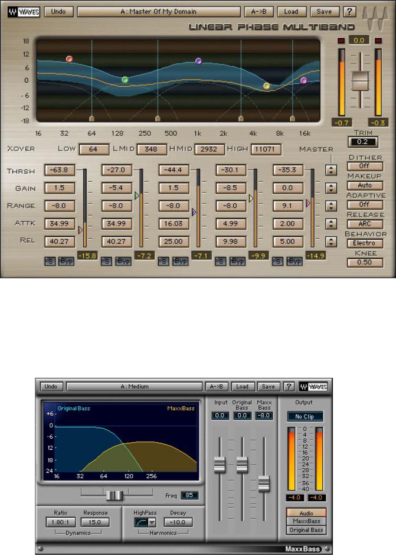Viewport: 396px width, 555px height.
Task: Click A->B in Linear Phase Multiband
Action: click(259, 12)
